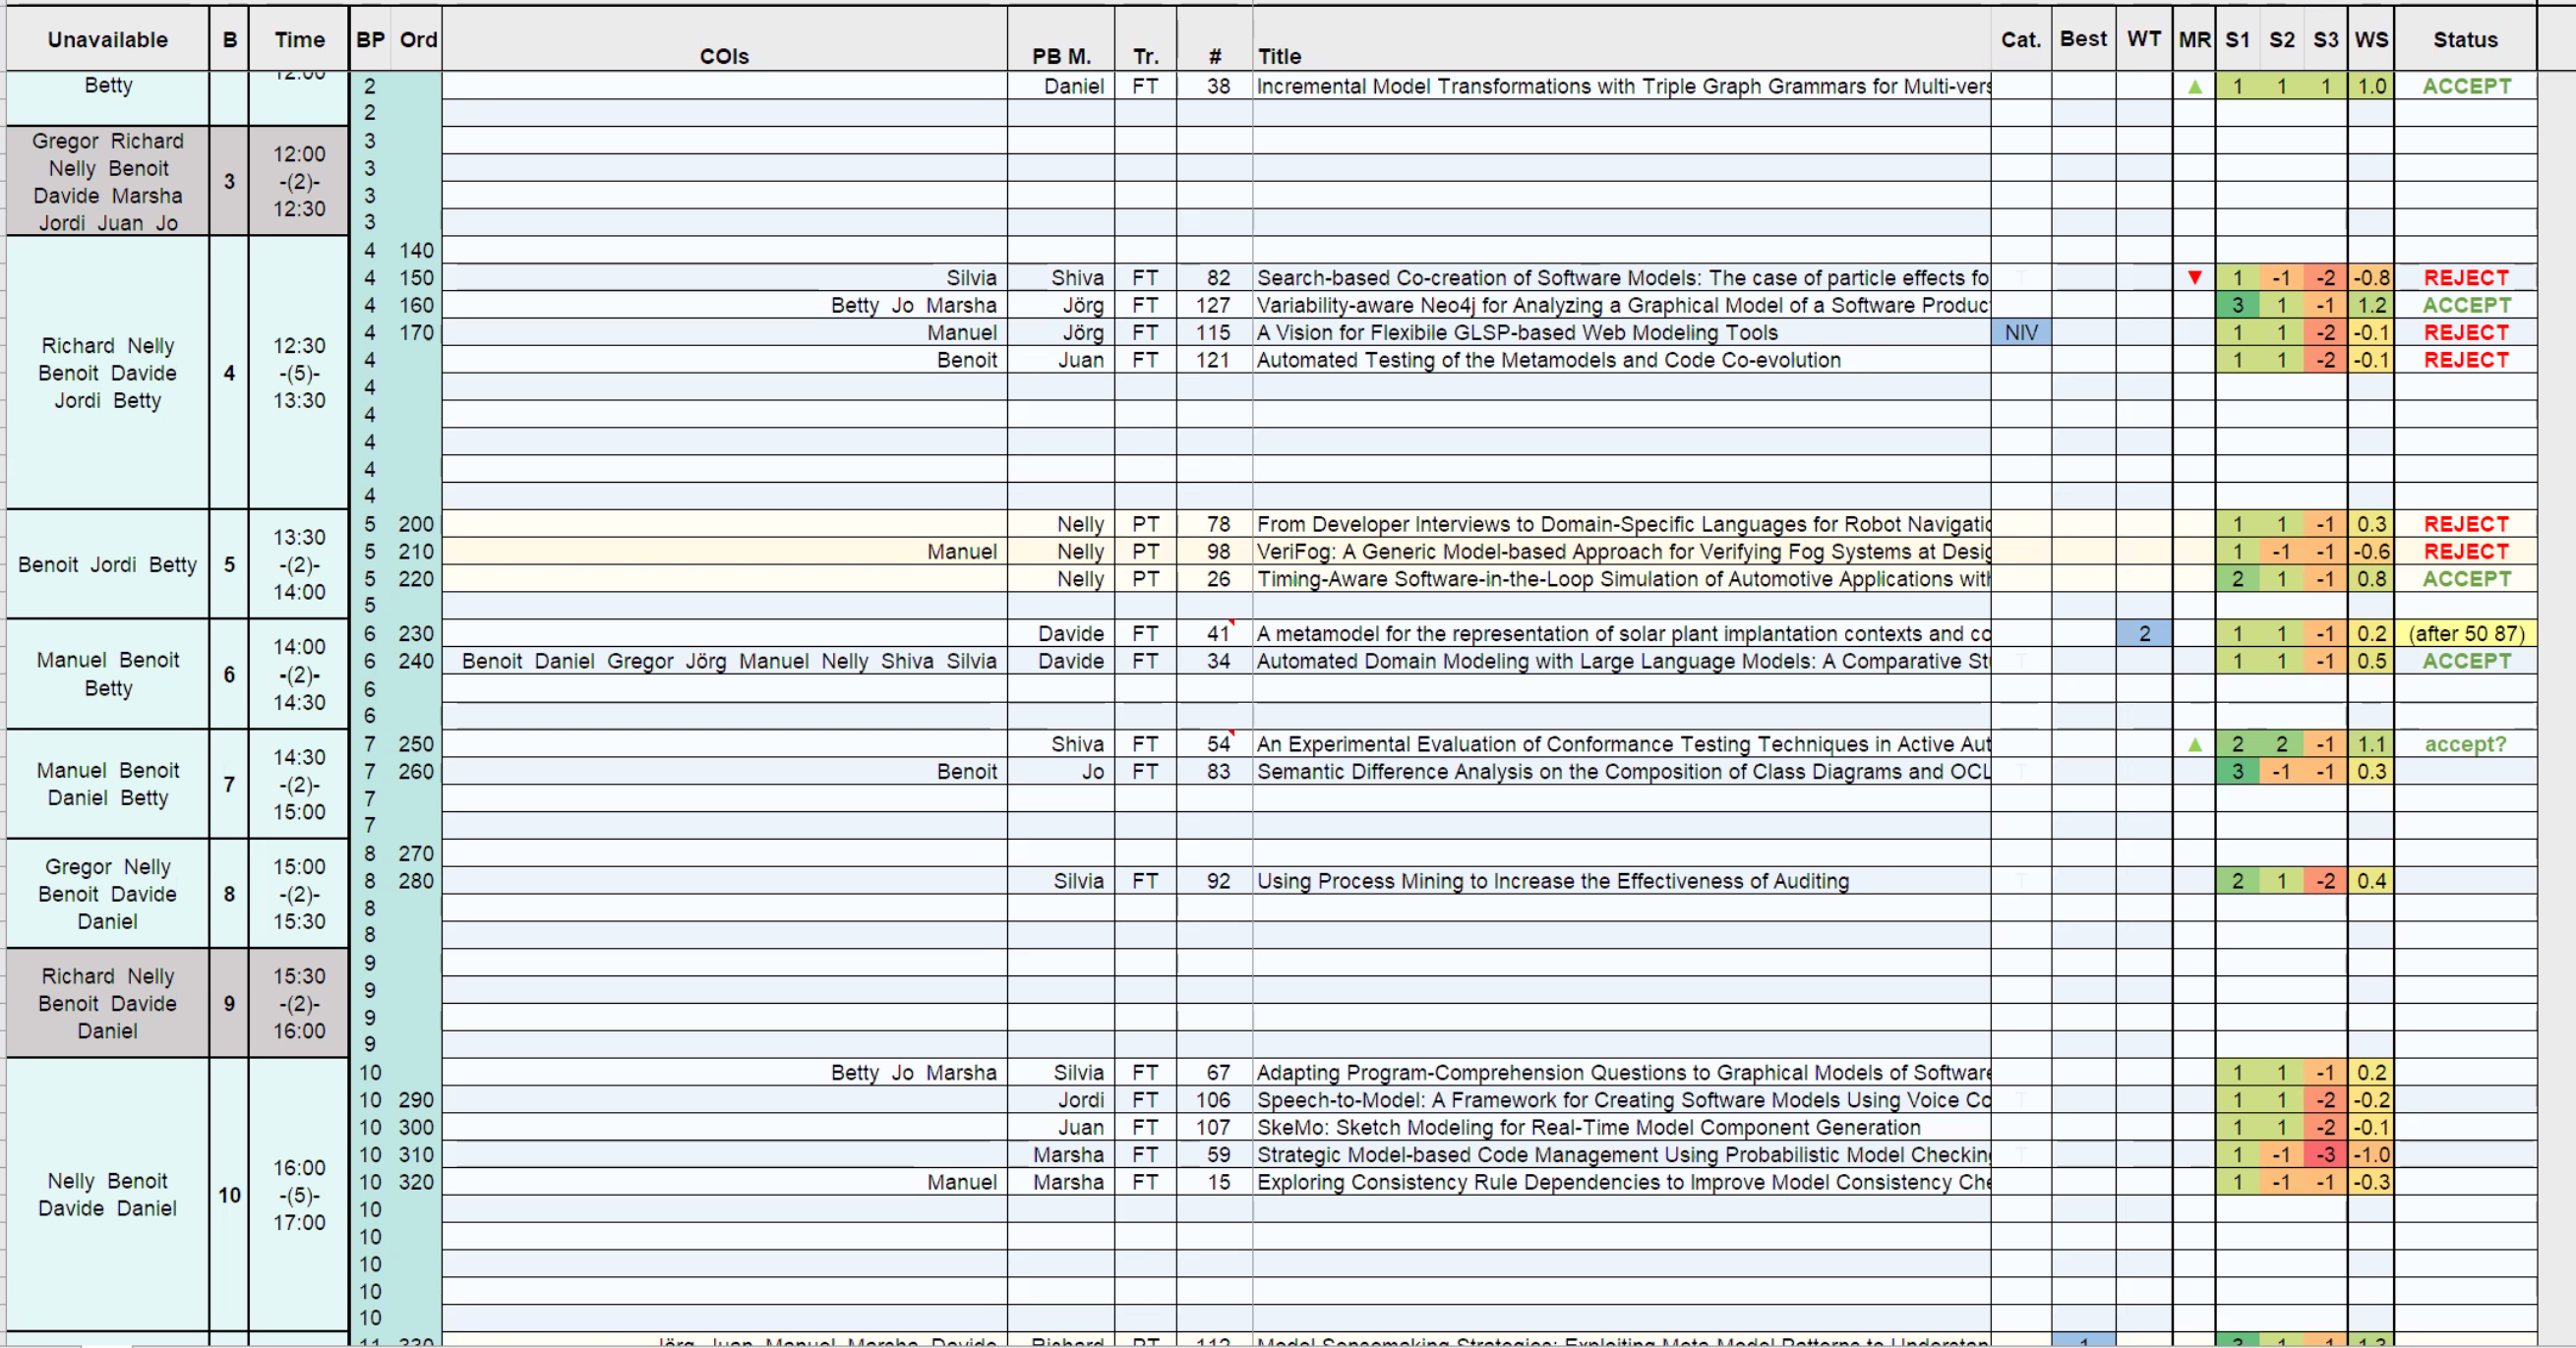Screen dimensions: 2576x1348
Task: Click the 'Status' column header
Action: click(x=2465, y=40)
